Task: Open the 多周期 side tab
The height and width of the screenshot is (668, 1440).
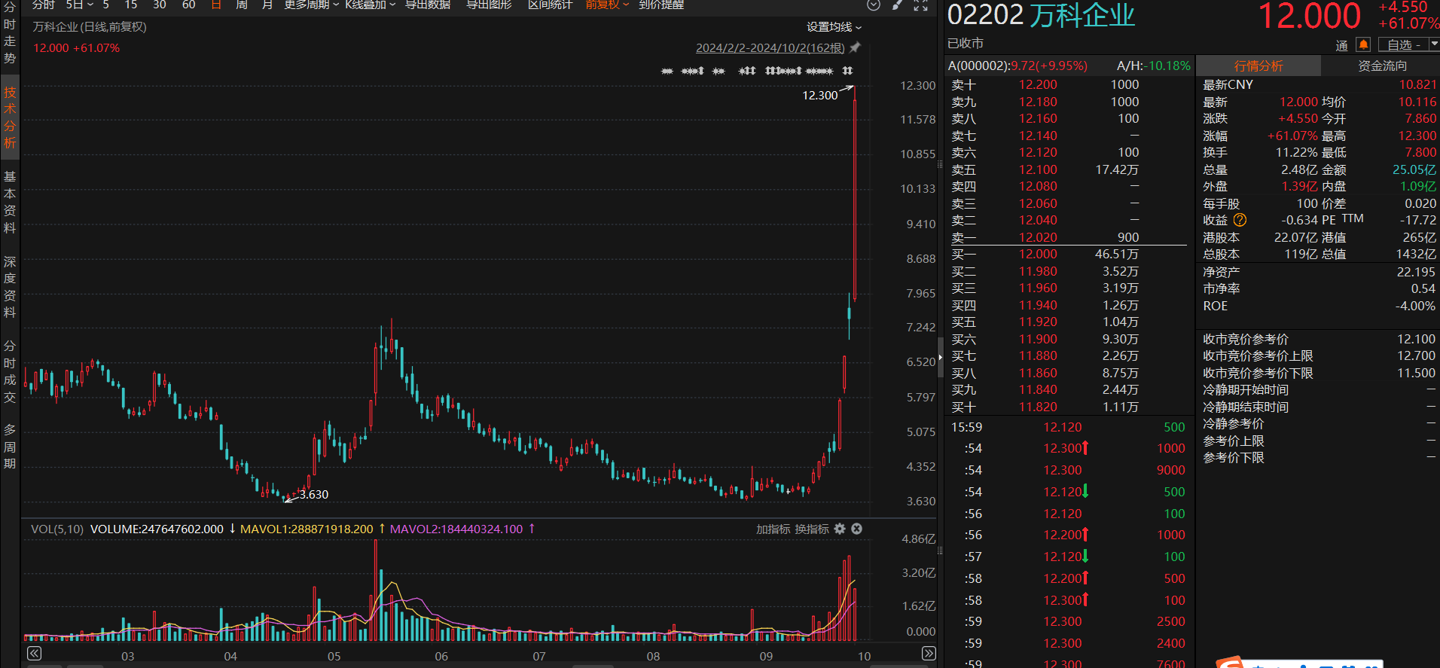Action: point(10,447)
